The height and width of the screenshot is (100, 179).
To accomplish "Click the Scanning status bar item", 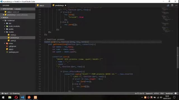I will 15,93.
